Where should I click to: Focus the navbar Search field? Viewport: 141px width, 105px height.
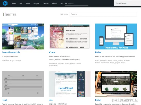point(78,4)
